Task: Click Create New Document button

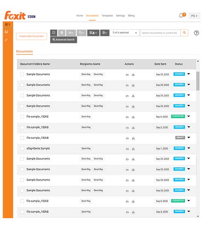Action: pyautogui.click(x=31, y=36)
